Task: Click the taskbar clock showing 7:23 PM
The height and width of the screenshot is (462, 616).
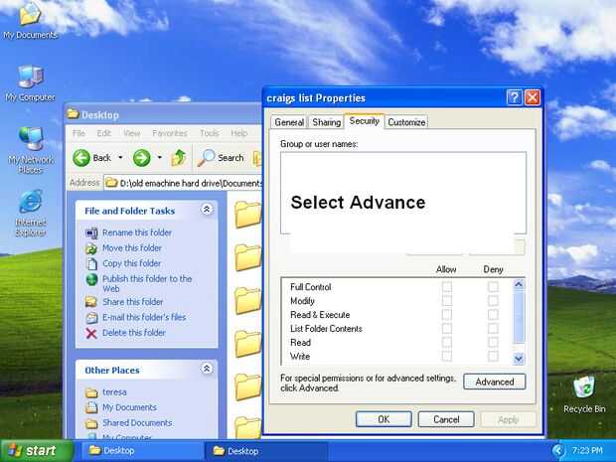Action: click(x=587, y=451)
